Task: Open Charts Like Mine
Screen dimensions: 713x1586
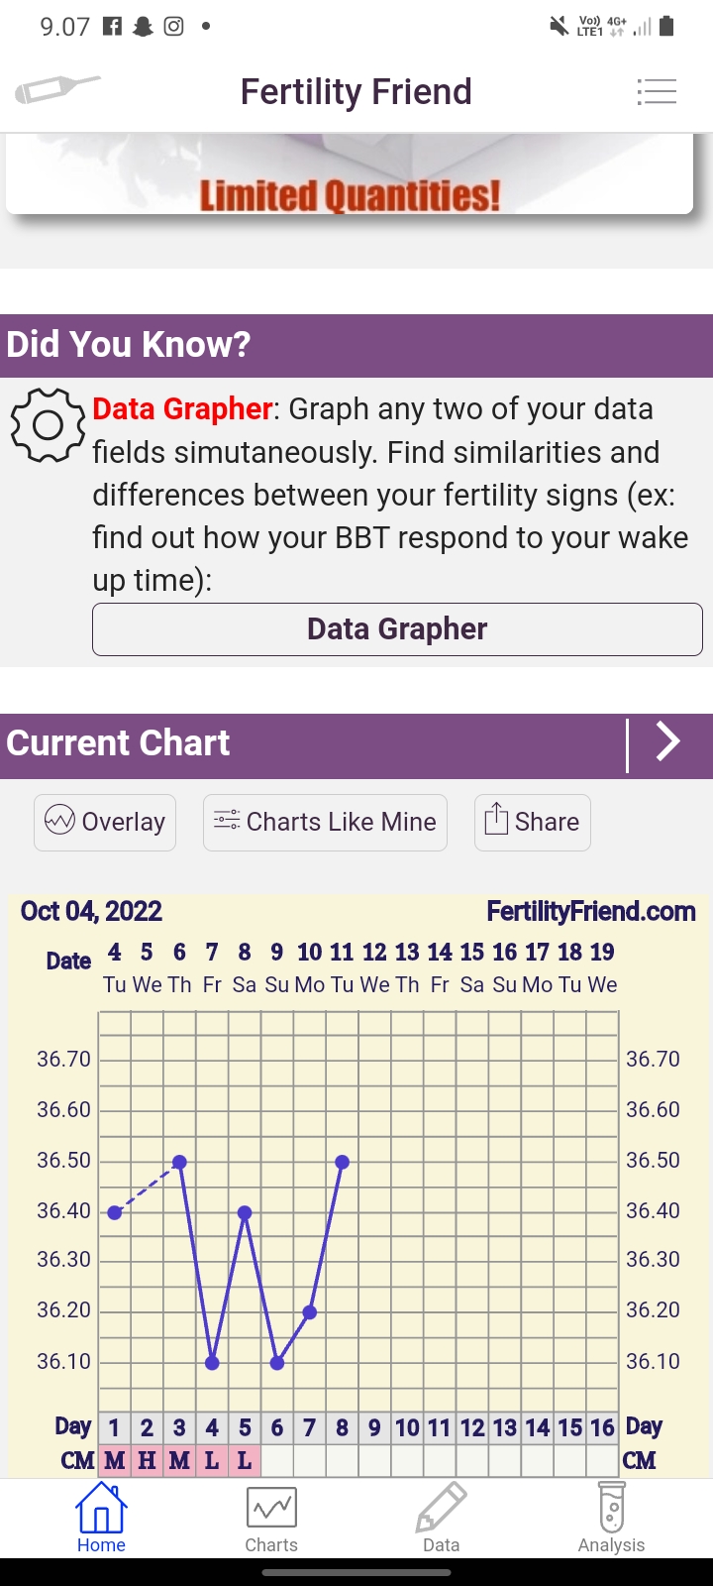Action: click(325, 822)
